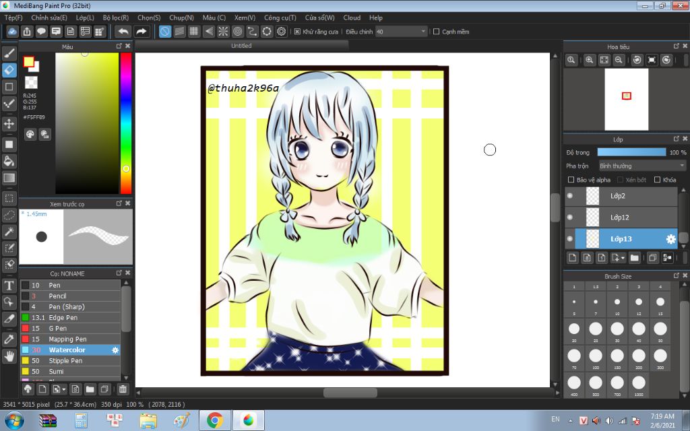Select the Mapping Pen brush
Screen dimensions: 690x431
tap(70, 339)
